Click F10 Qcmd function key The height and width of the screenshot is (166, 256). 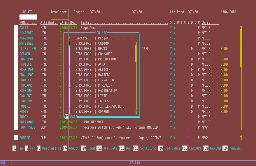pyautogui.click(x=88, y=148)
